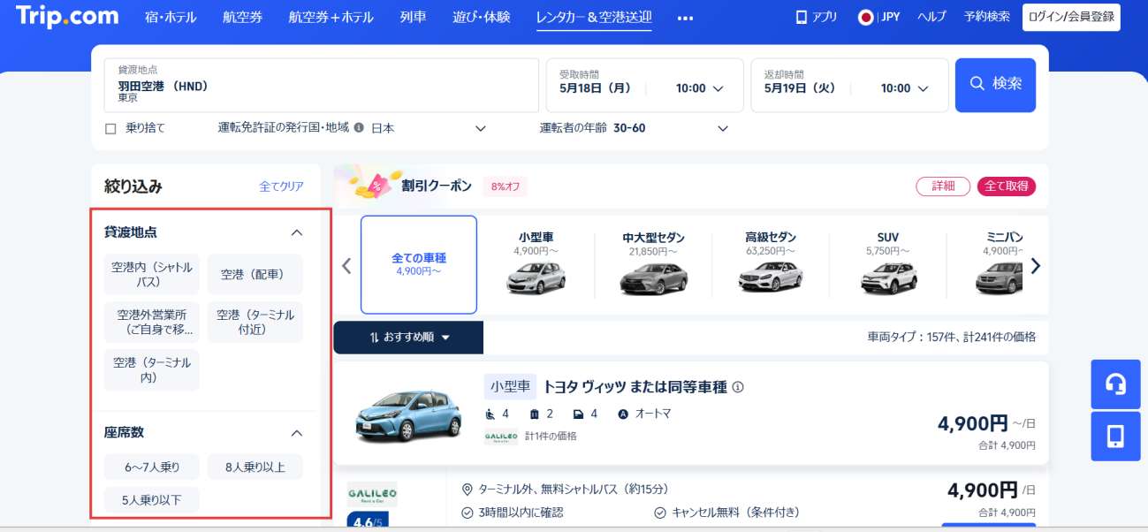Screen dimensions: 1148x532
Task: Click the luggage count icon on ヴィッツ card
Action: [x=534, y=414]
